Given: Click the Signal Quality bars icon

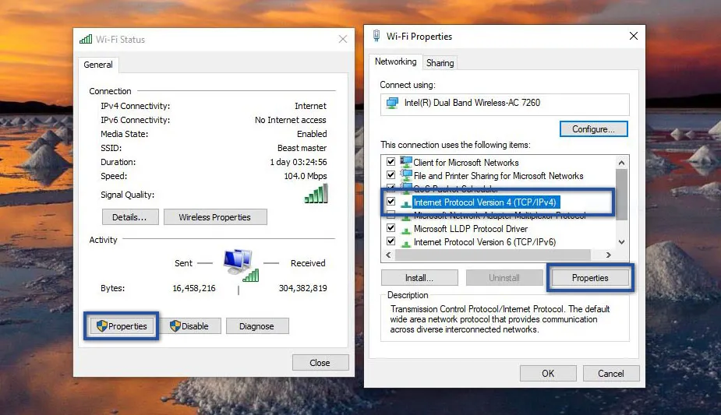Looking at the screenshot, I should click(316, 194).
